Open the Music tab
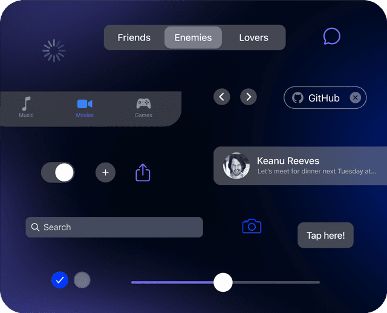The height and width of the screenshot is (313, 387). coord(26,108)
